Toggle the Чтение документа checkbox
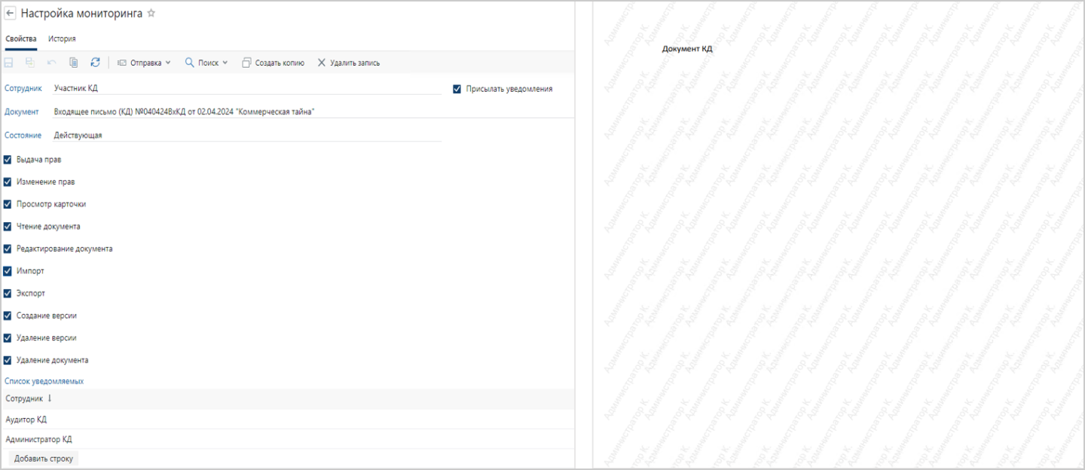 8,226
